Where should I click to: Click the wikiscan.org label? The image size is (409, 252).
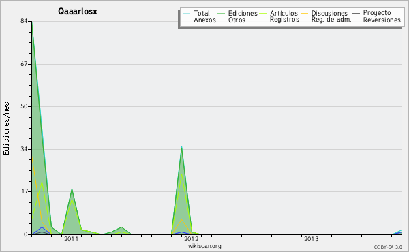[204, 246]
